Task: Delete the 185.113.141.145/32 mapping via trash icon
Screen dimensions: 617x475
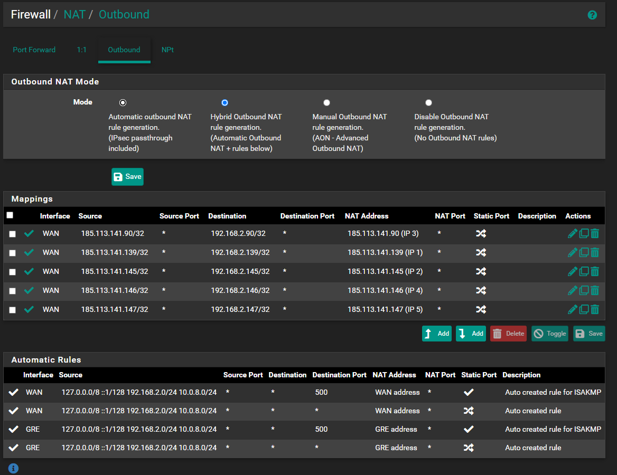Action: click(x=595, y=272)
